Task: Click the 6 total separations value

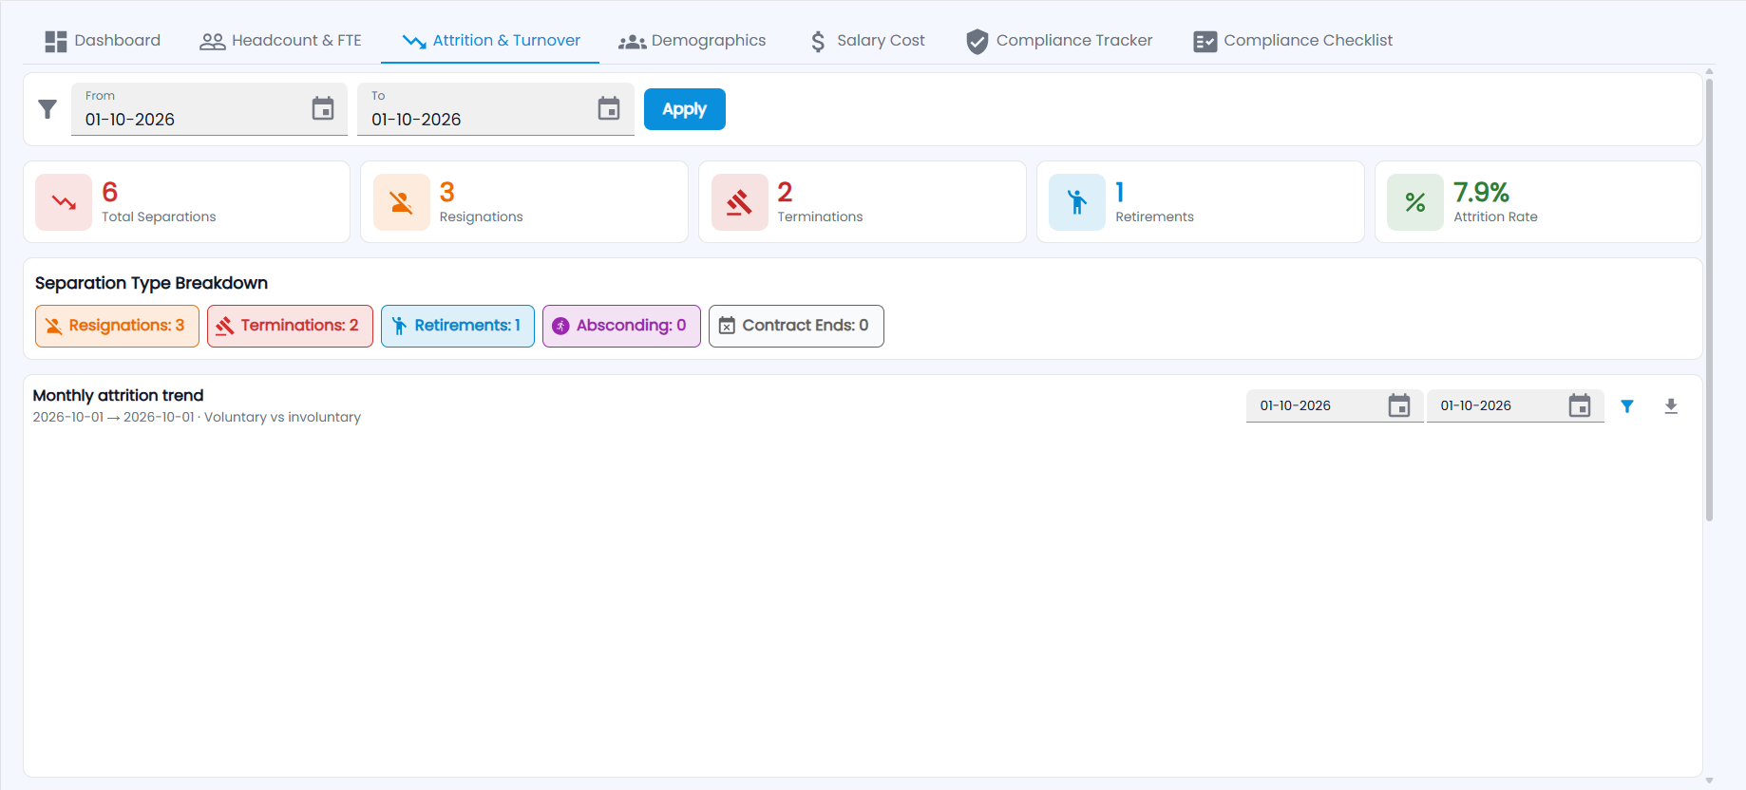Action: click(110, 192)
